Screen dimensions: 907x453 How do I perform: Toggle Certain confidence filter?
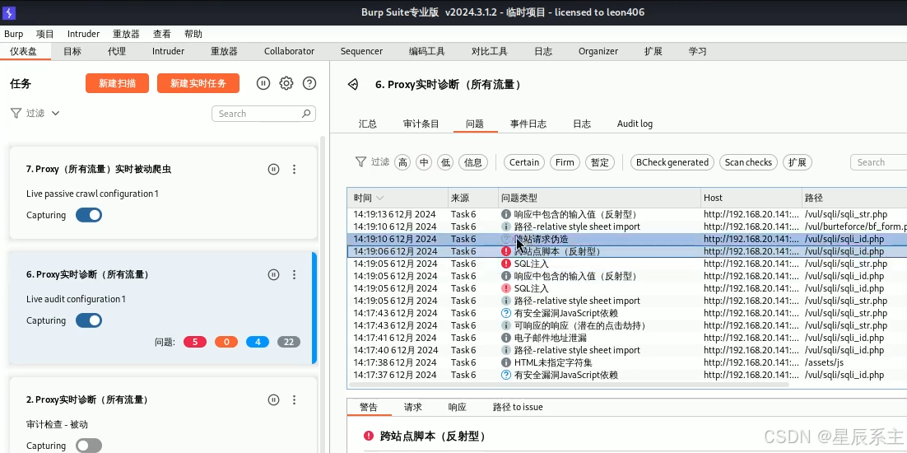pyautogui.click(x=524, y=162)
